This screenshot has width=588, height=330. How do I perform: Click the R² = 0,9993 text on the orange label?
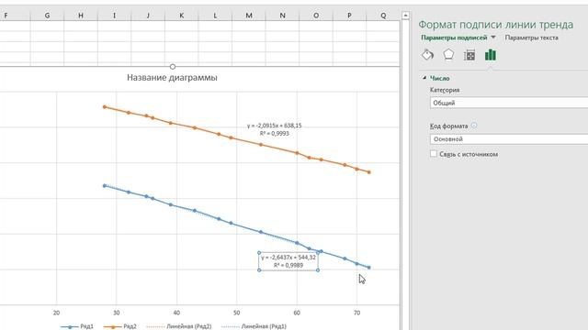tap(274, 134)
